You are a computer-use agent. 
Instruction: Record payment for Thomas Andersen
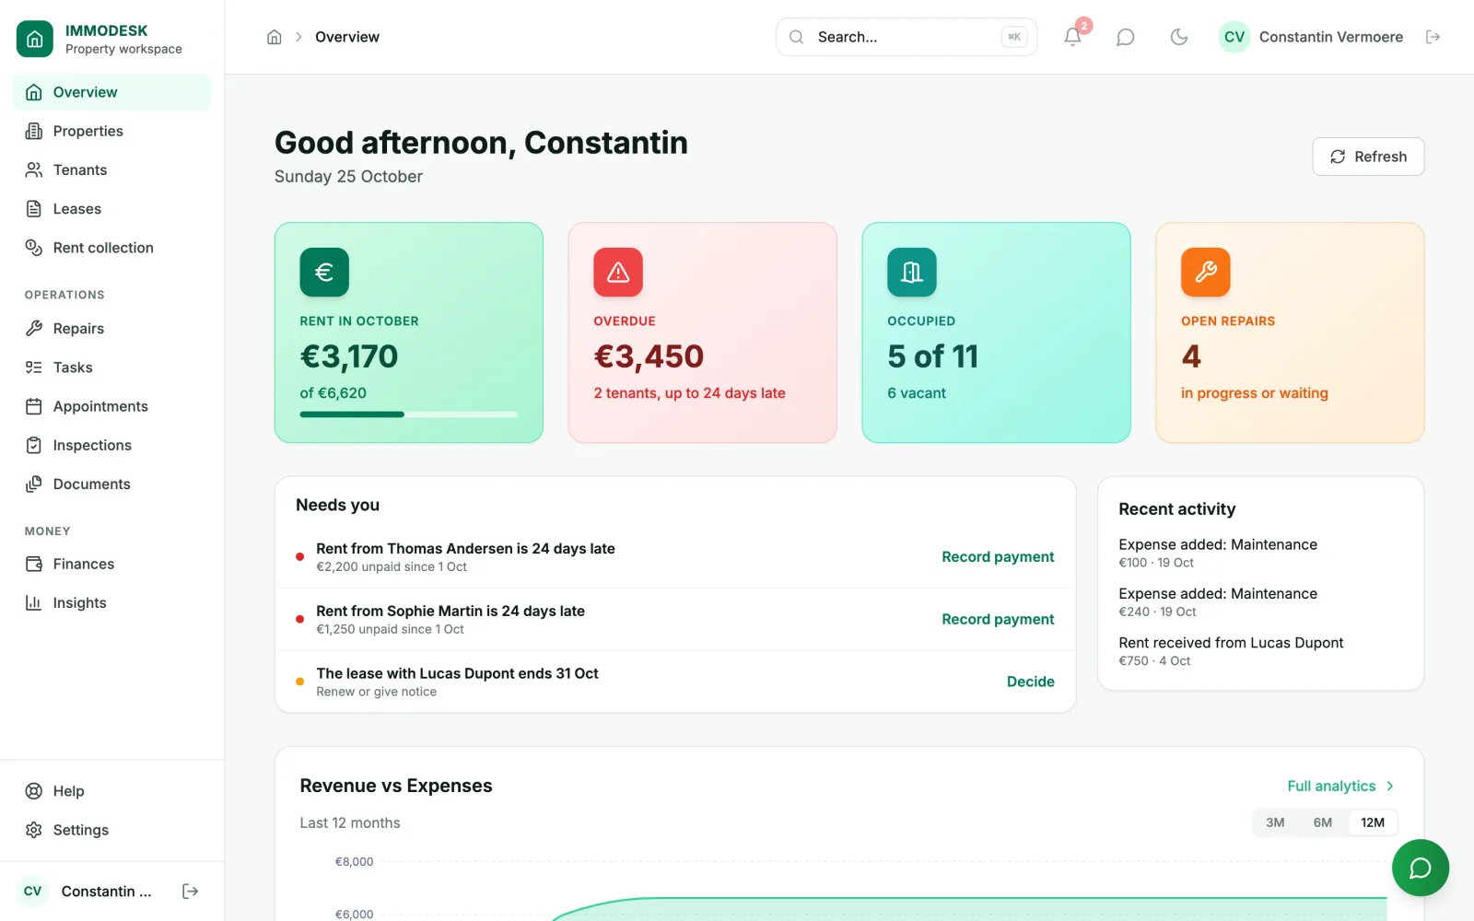998,557
